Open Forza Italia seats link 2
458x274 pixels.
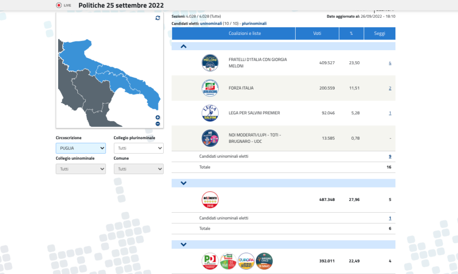390,88
